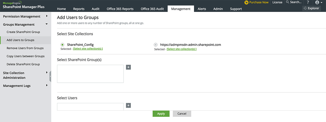This screenshot has height=122, width=326.
Task: Click plus icon beside Select Users field
Action: [128, 105]
